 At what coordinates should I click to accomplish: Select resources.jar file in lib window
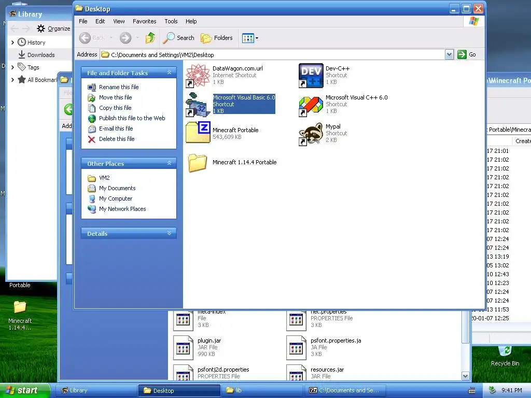[x=296, y=372]
